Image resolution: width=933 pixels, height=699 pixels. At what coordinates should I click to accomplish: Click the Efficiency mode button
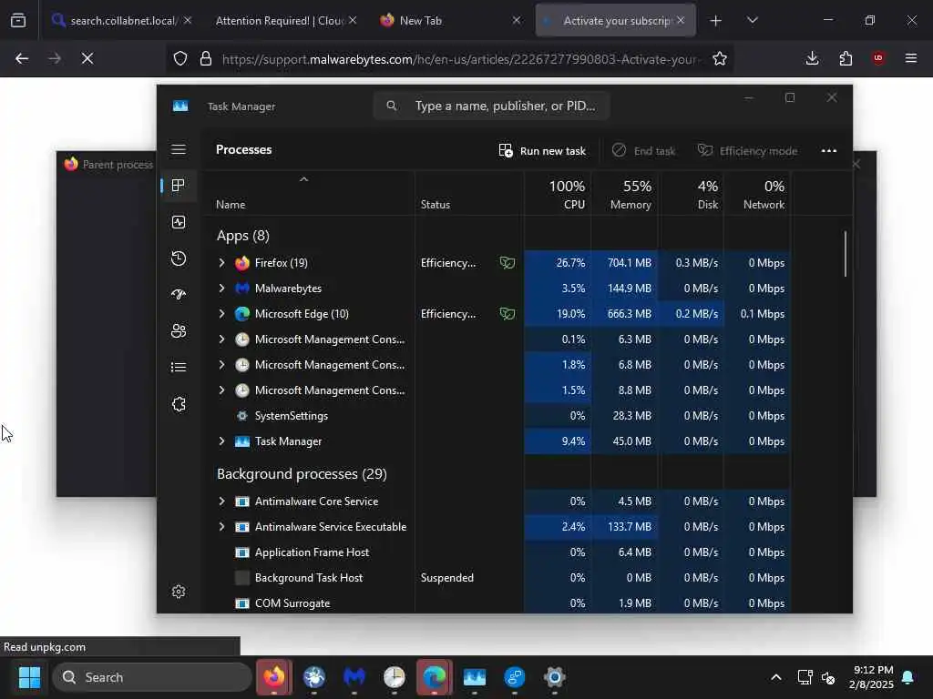747,151
